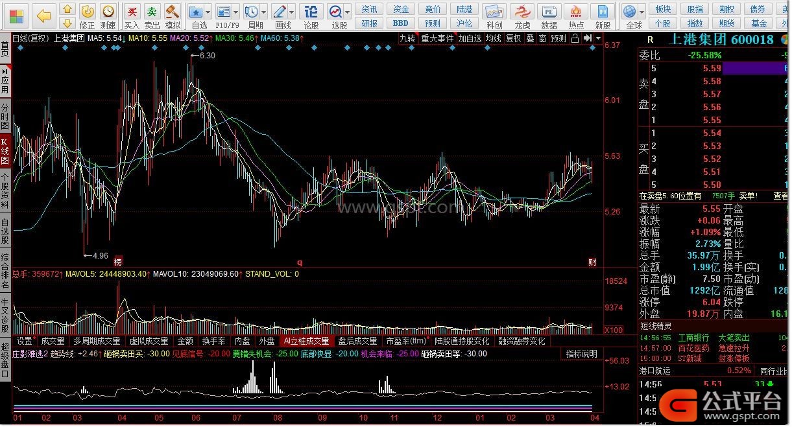Click the 买入 buy icon

132,12
